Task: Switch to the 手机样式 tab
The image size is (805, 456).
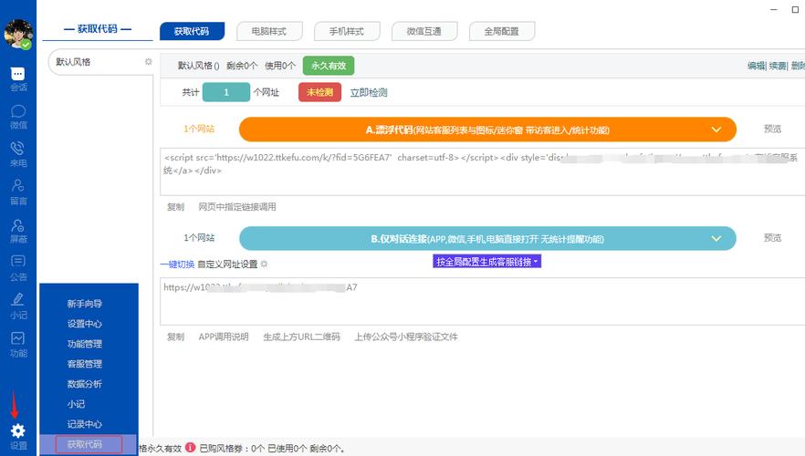Action: point(347,31)
